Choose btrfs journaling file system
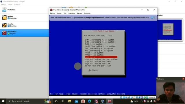This screenshot has width=185, height=104. (x=100, y=46)
